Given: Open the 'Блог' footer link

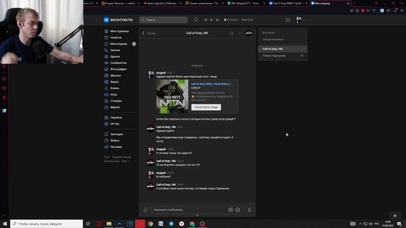Looking at the screenshot, I should [107, 157].
